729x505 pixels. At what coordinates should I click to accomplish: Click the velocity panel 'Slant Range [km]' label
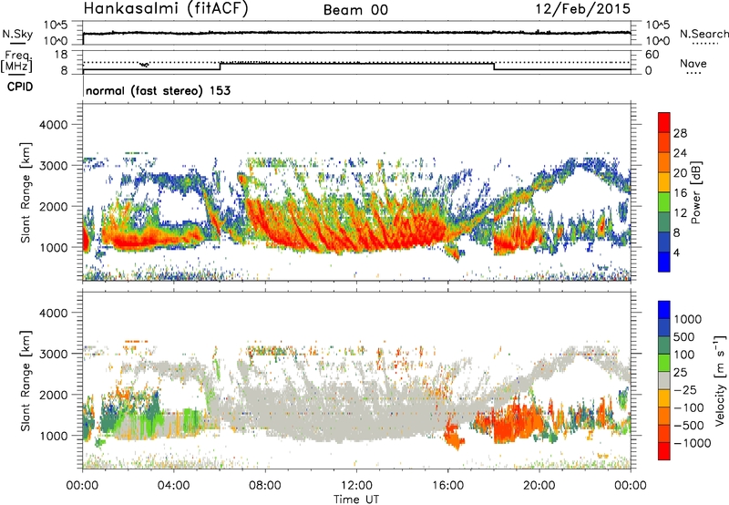[26, 380]
